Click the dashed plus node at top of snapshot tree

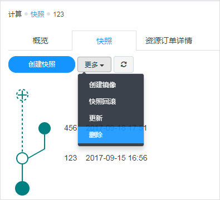click(22, 95)
